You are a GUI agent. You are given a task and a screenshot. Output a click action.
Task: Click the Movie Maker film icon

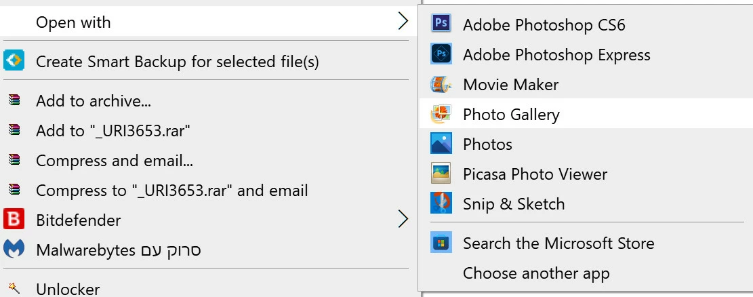tap(441, 84)
